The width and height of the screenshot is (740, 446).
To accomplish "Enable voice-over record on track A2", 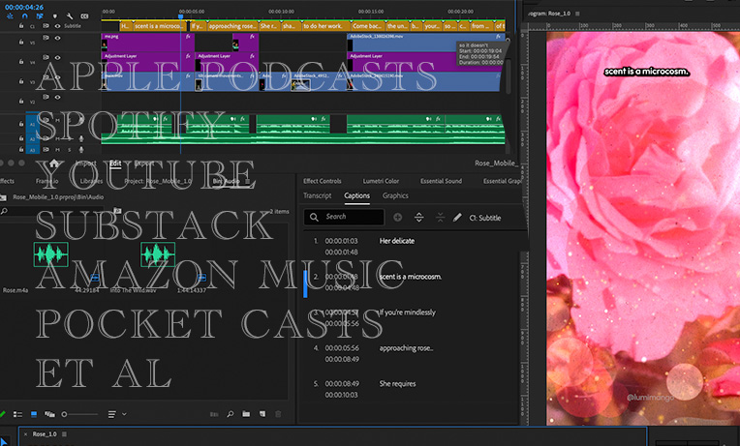I will pyautogui.click(x=81, y=138).
